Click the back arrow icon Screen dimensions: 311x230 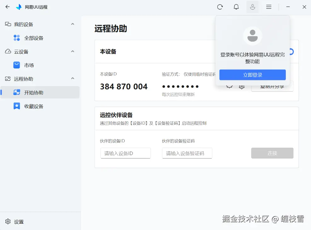[8, 7]
